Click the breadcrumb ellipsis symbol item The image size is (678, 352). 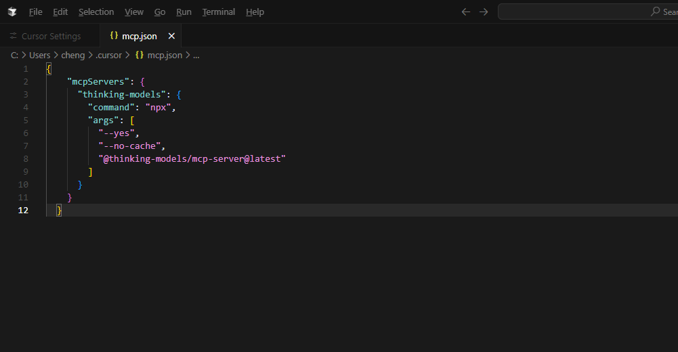(196, 56)
